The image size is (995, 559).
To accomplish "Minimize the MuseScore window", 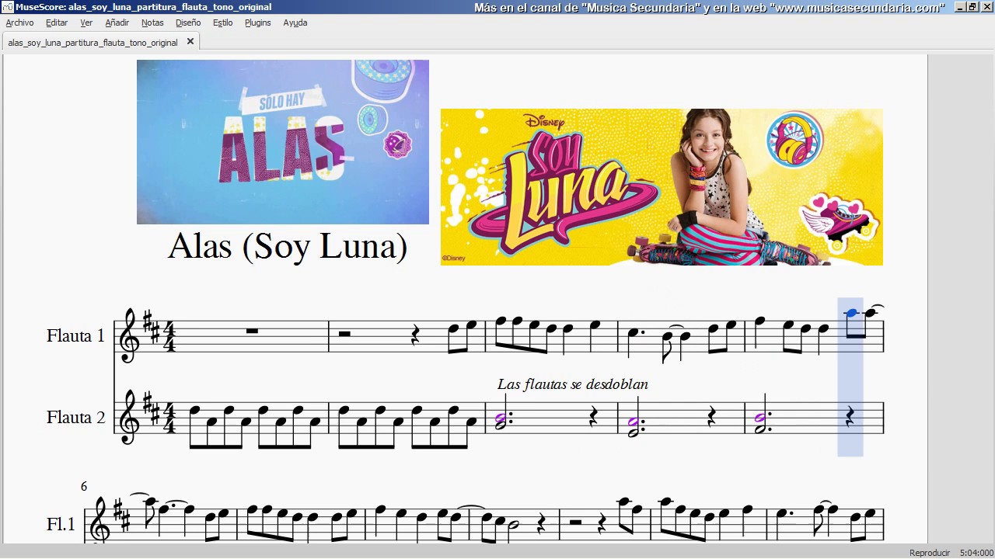I will point(960,7).
